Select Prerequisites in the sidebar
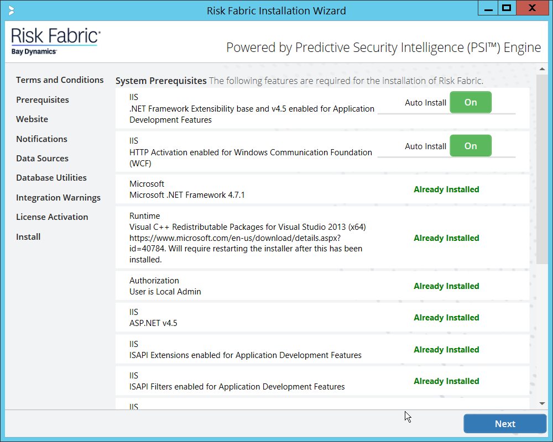 [43, 100]
